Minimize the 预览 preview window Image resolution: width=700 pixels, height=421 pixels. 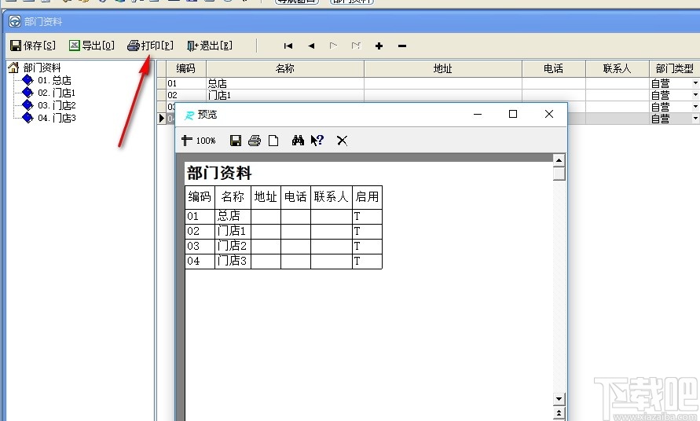pyautogui.click(x=478, y=115)
